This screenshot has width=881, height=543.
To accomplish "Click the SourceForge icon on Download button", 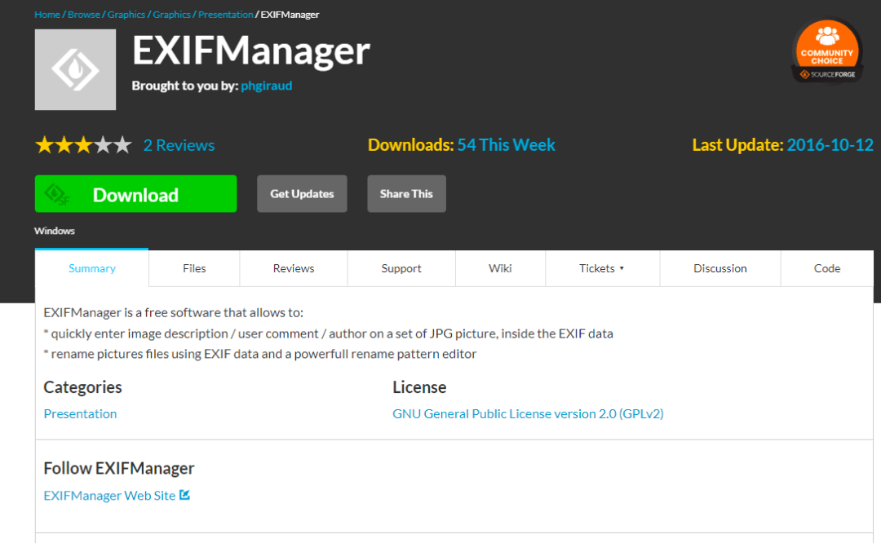I will point(56,194).
